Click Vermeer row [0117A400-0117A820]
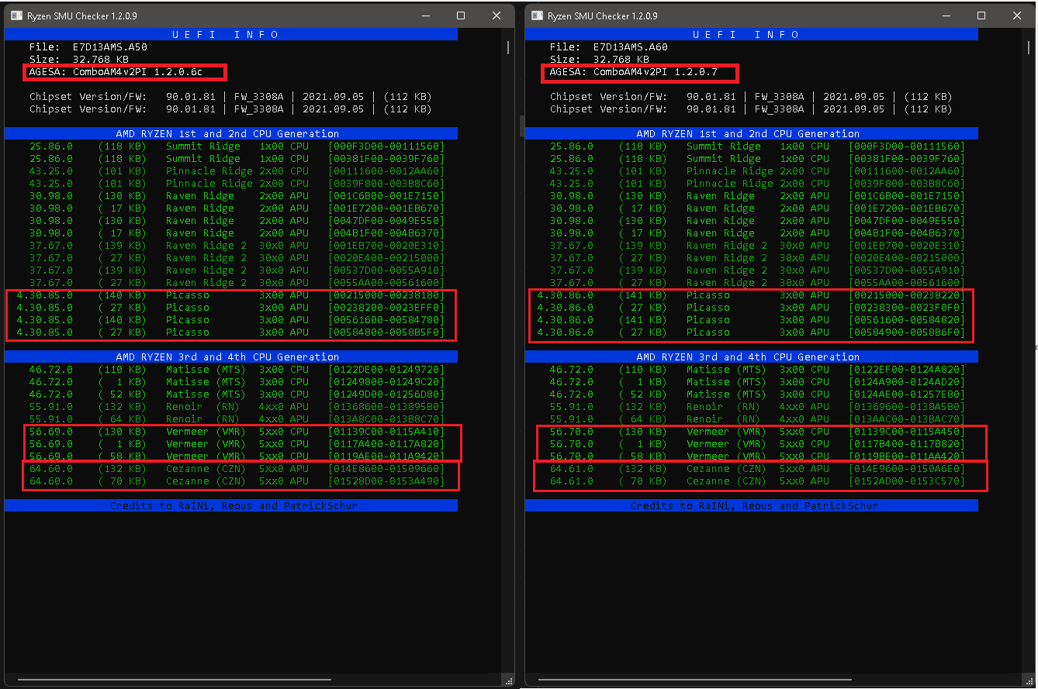Screen dimensions: 1038x689 pos(237,444)
